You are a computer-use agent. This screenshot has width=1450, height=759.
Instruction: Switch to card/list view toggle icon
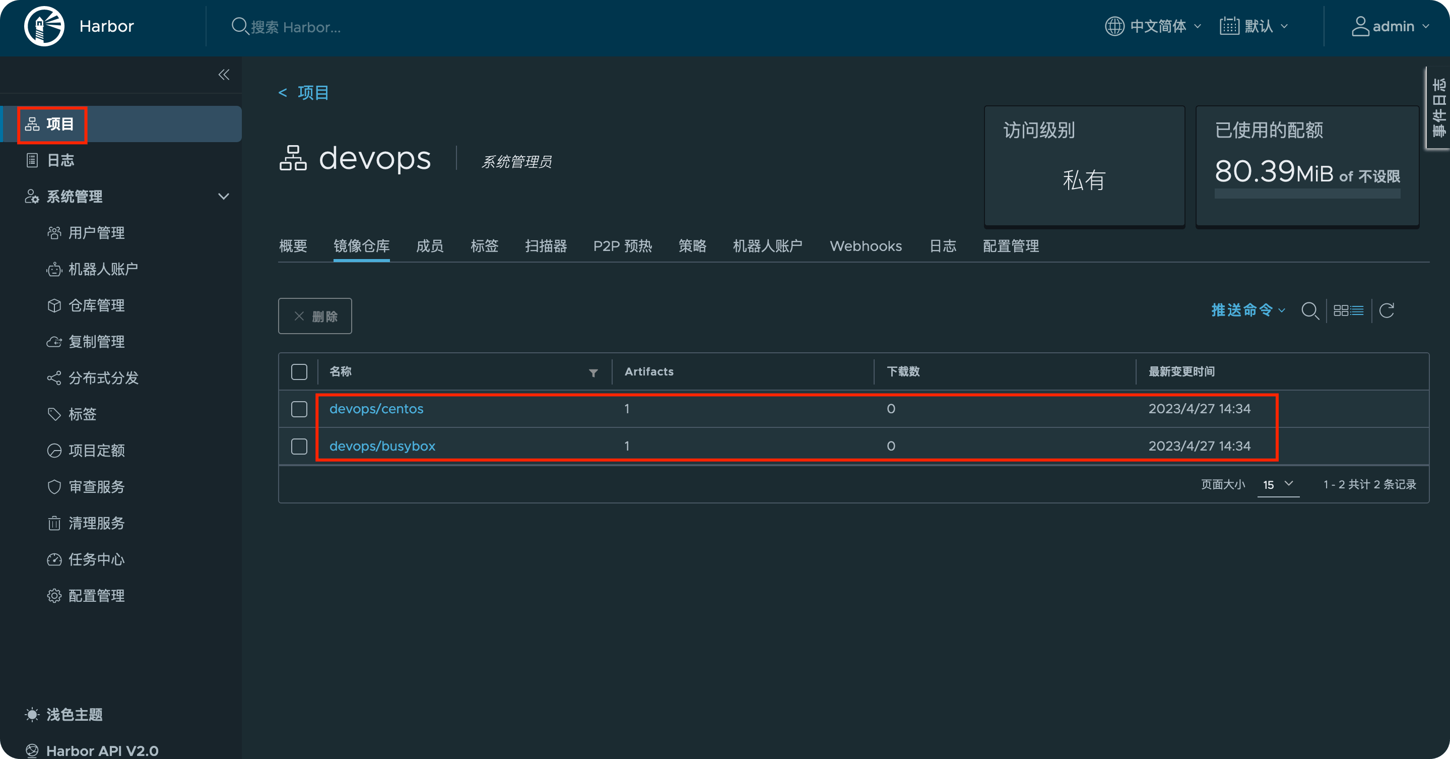1348,310
